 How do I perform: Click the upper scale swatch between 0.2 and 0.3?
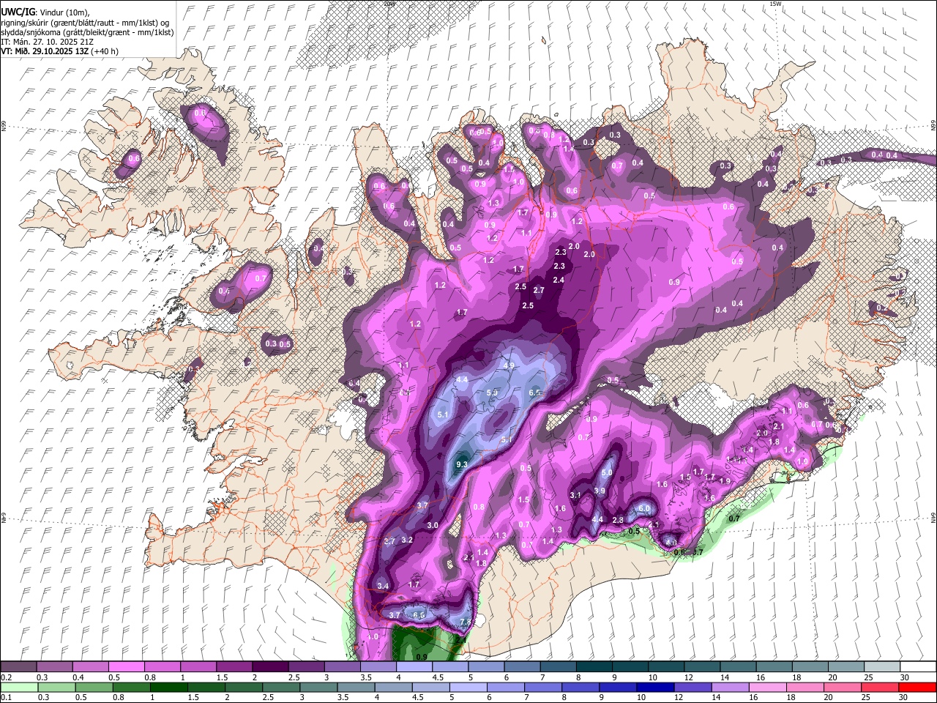click(18, 667)
